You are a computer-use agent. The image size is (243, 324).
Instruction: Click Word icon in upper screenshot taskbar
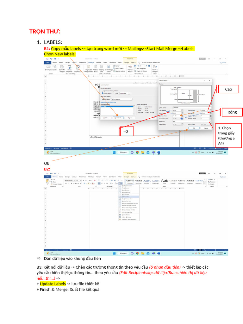[159, 153]
